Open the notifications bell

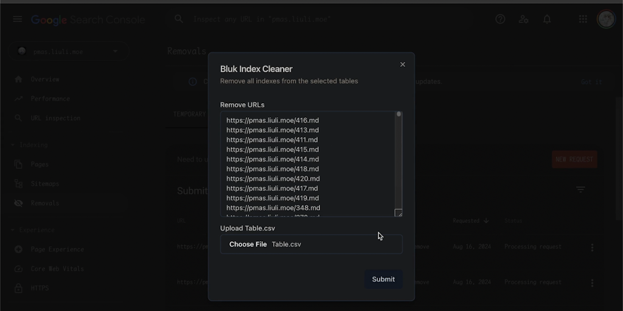pos(547,19)
